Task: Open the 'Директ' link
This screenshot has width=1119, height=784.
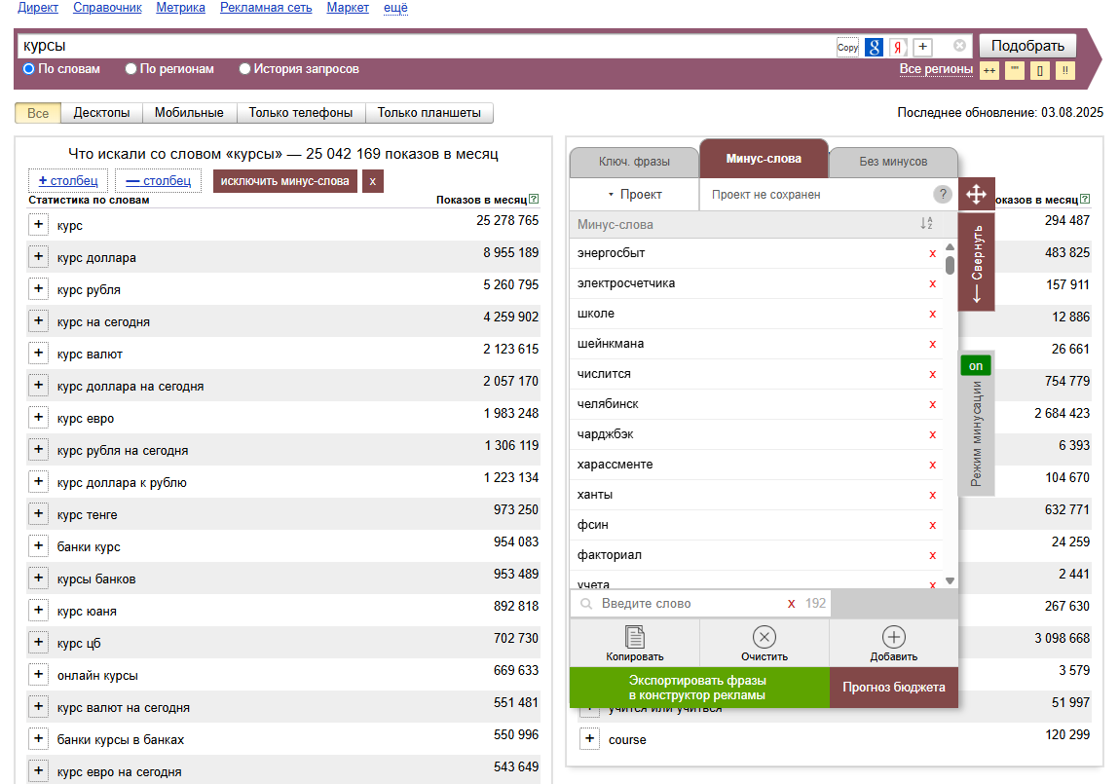Action: 38,8
